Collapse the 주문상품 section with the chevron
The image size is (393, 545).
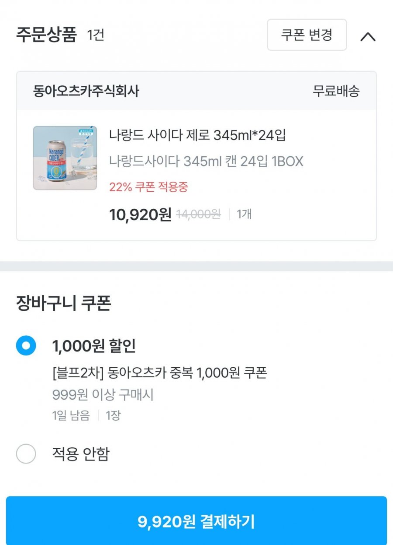(x=368, y=37)
